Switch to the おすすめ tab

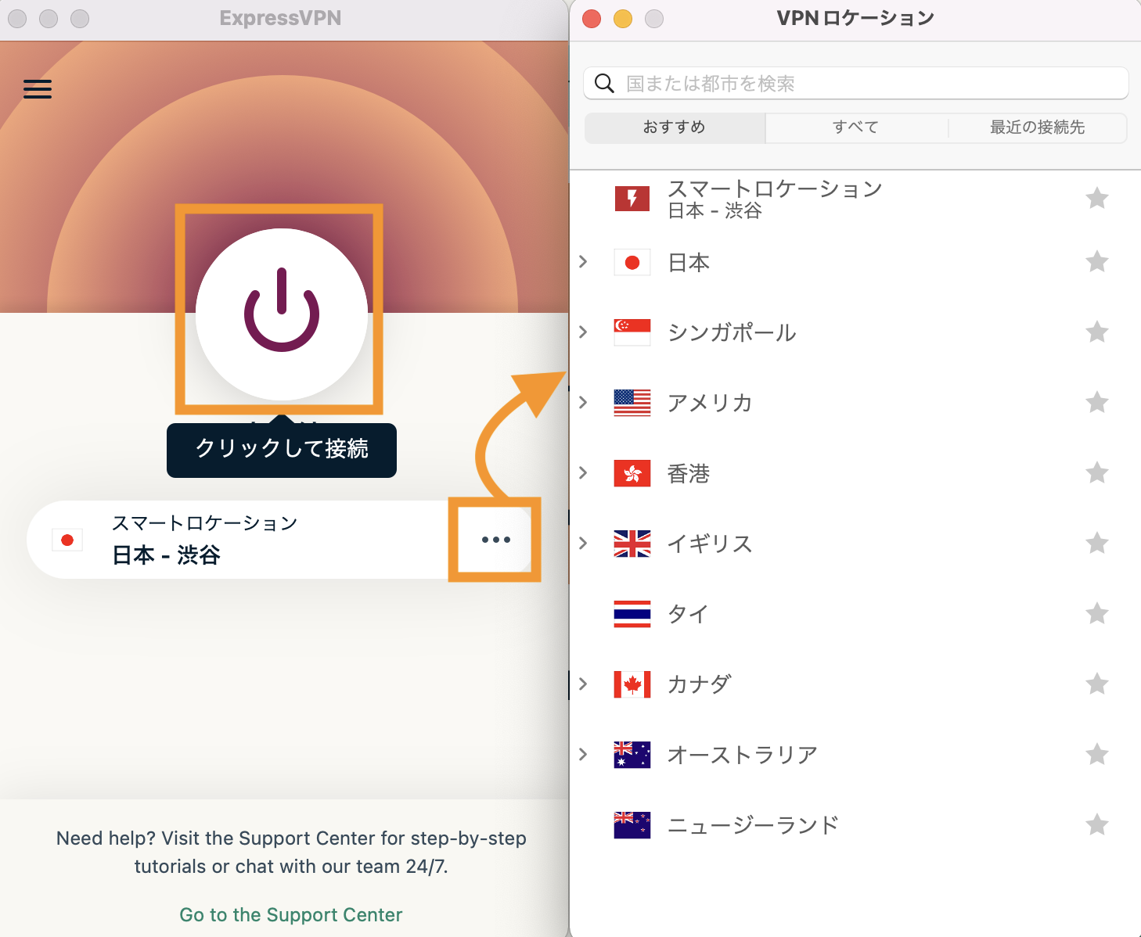click(x=675, y=127)
